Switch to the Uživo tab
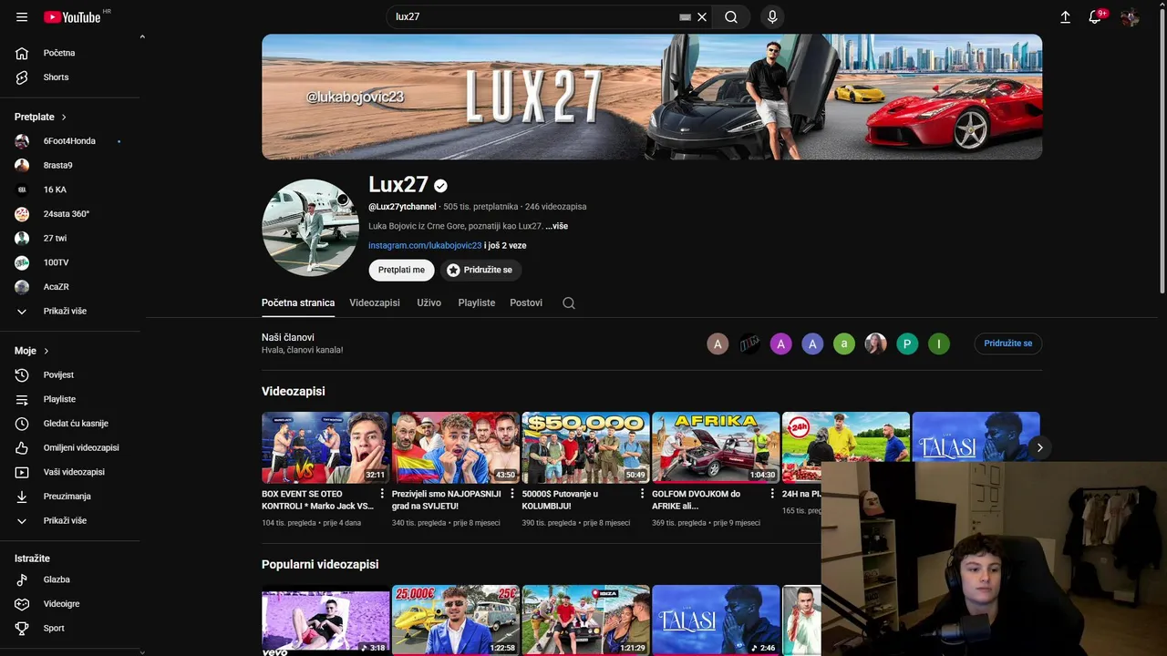1167x656 pixels. pos(429,302)
